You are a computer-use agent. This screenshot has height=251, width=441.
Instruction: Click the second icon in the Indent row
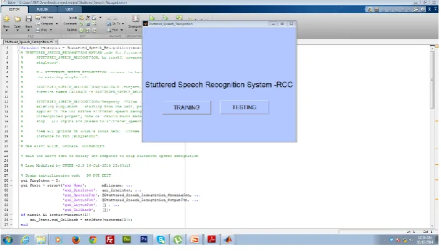88,30
